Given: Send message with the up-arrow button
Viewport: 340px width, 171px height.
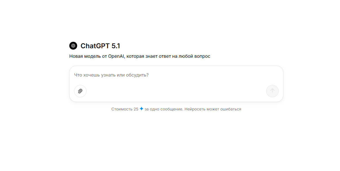Looking at the screenshot, I should (272, 91).
